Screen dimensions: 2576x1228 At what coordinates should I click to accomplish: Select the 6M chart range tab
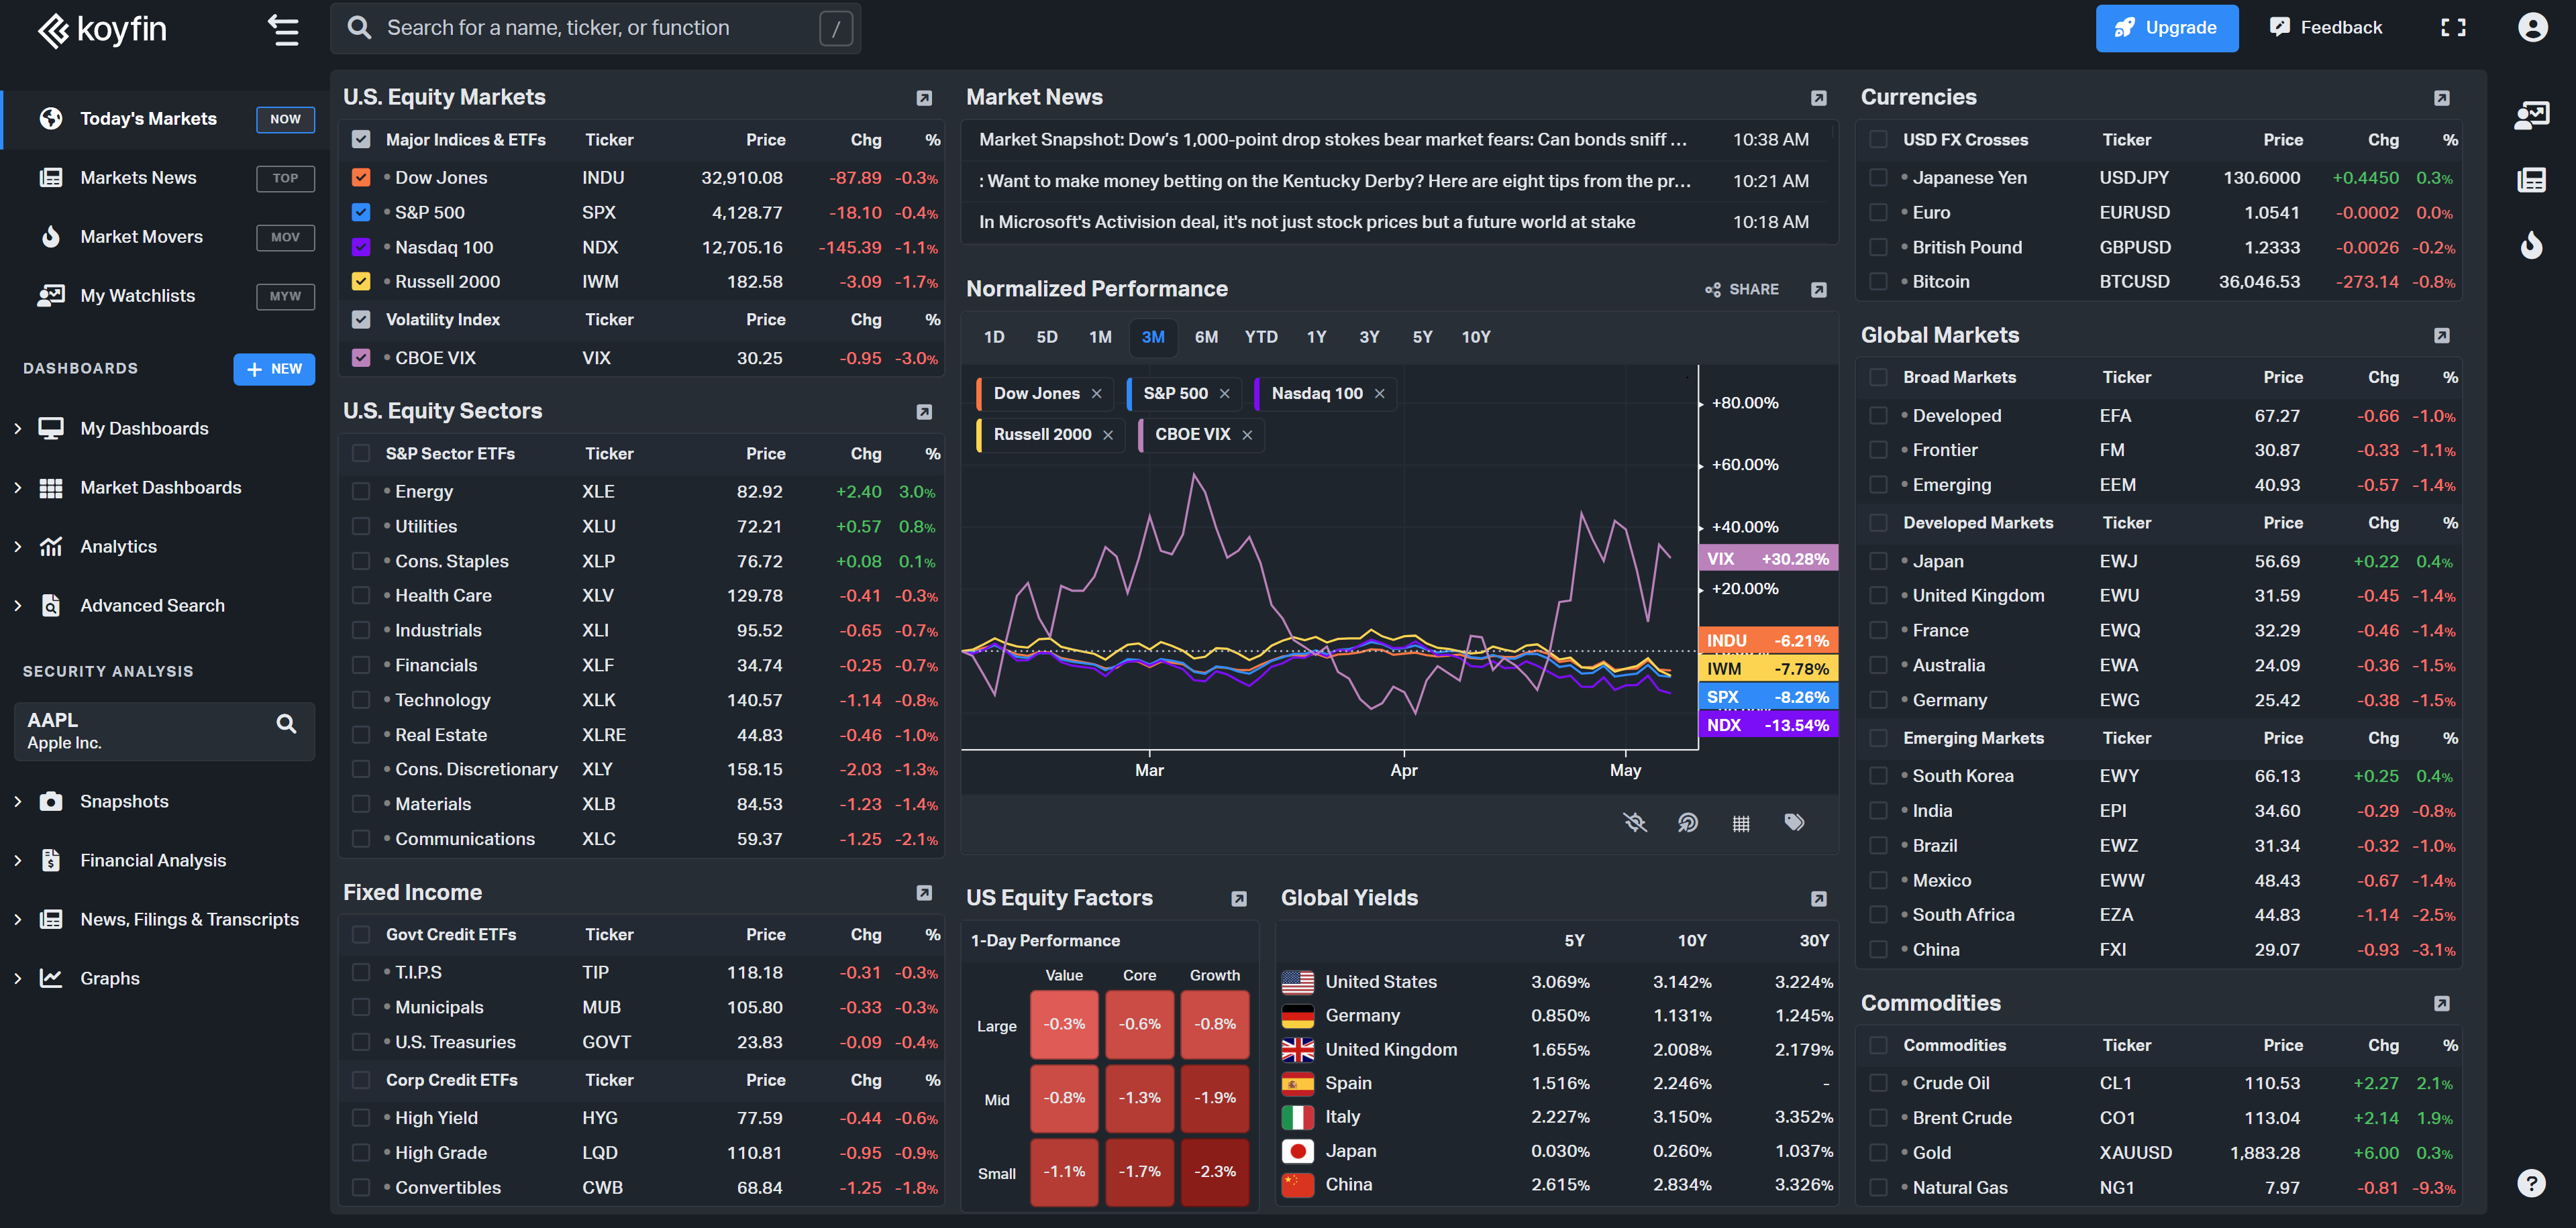click(x=1206, y=338)
